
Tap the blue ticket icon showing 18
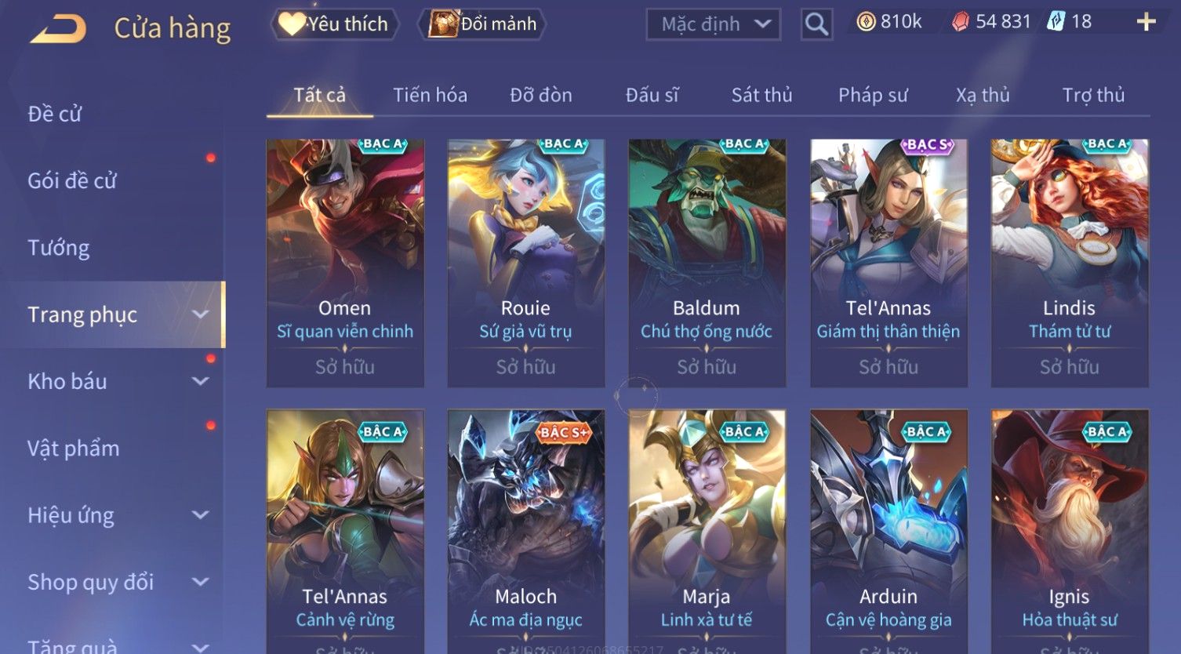pyautogui.click(x=1056, y=22)
